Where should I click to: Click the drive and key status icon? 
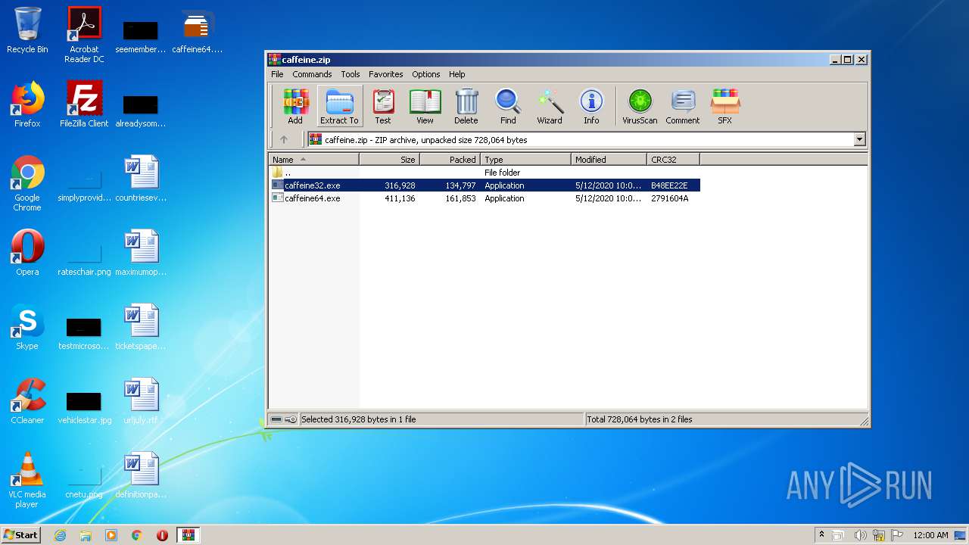(284, 419)
